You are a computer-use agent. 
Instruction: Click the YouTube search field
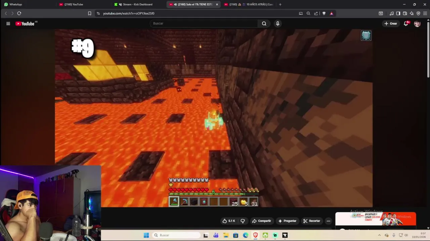point(204,23)
